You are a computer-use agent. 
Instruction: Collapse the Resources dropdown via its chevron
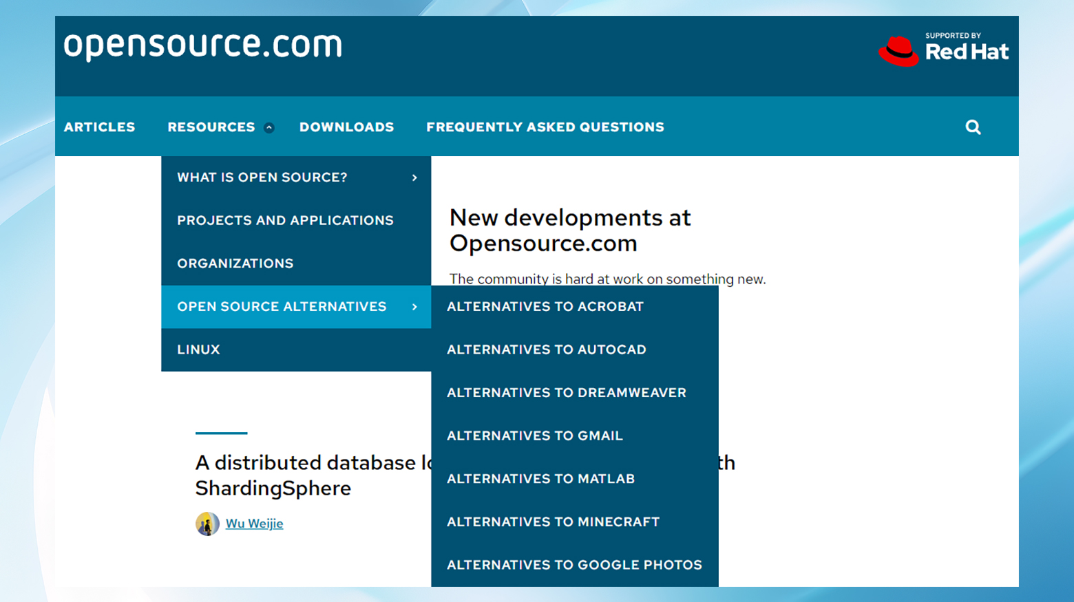(x=268, y=127)
